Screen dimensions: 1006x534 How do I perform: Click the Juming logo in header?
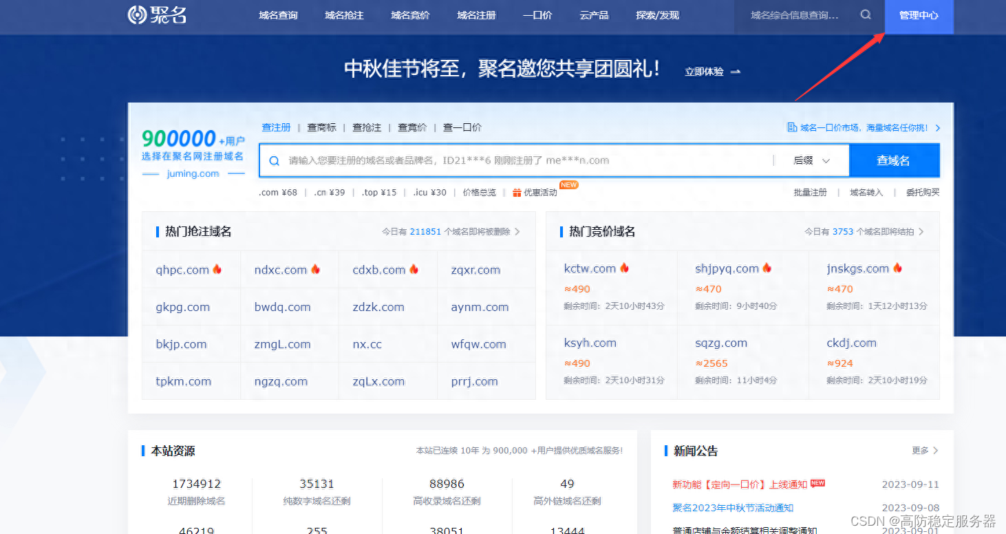tap(158, 15)
